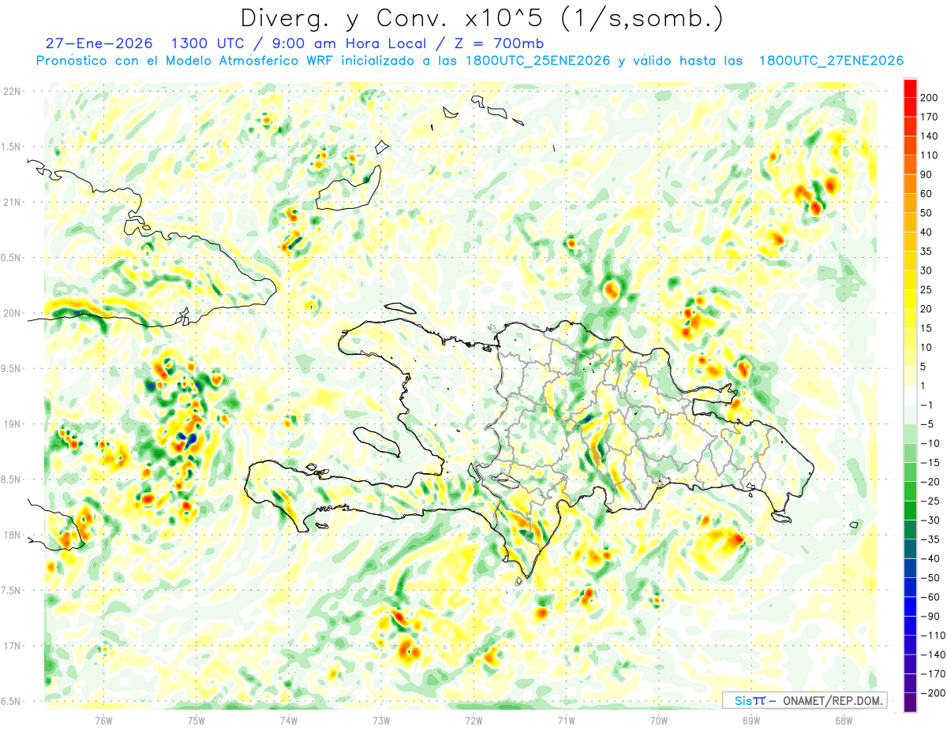The image size is (947, 731).
Task: Click the "-200" colorbar label
Action: [x=933, y=694]
